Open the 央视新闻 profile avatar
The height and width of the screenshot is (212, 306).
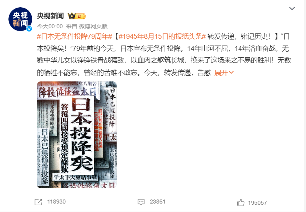[20, 19]
